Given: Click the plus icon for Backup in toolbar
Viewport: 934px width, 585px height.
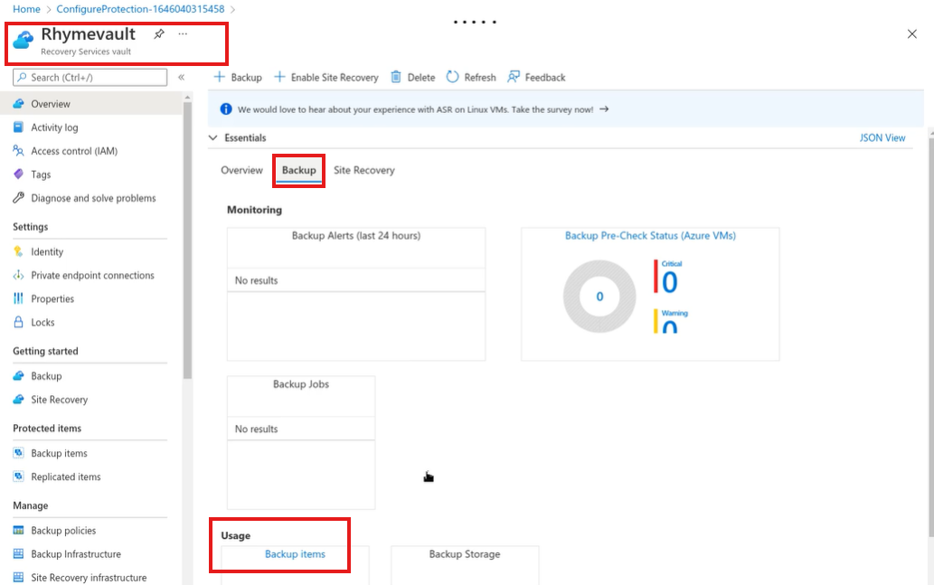Looking at the screenshot, I should click(219, 77).
